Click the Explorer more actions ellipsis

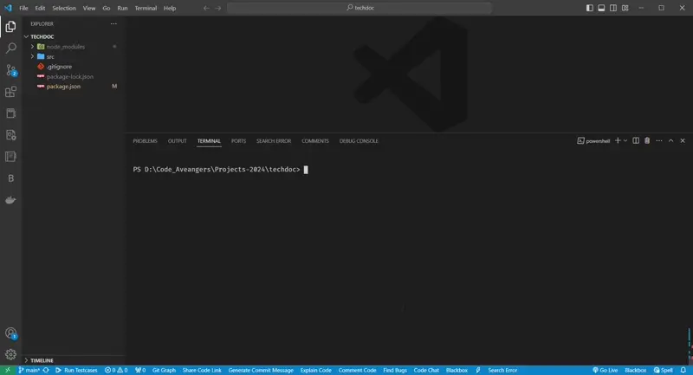point(113,24)
